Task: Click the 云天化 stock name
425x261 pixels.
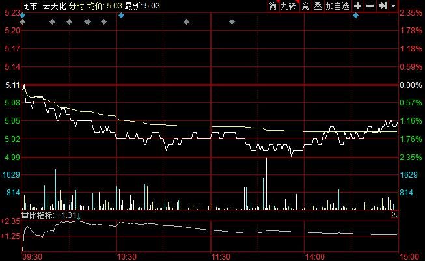Action: point(54,6)
